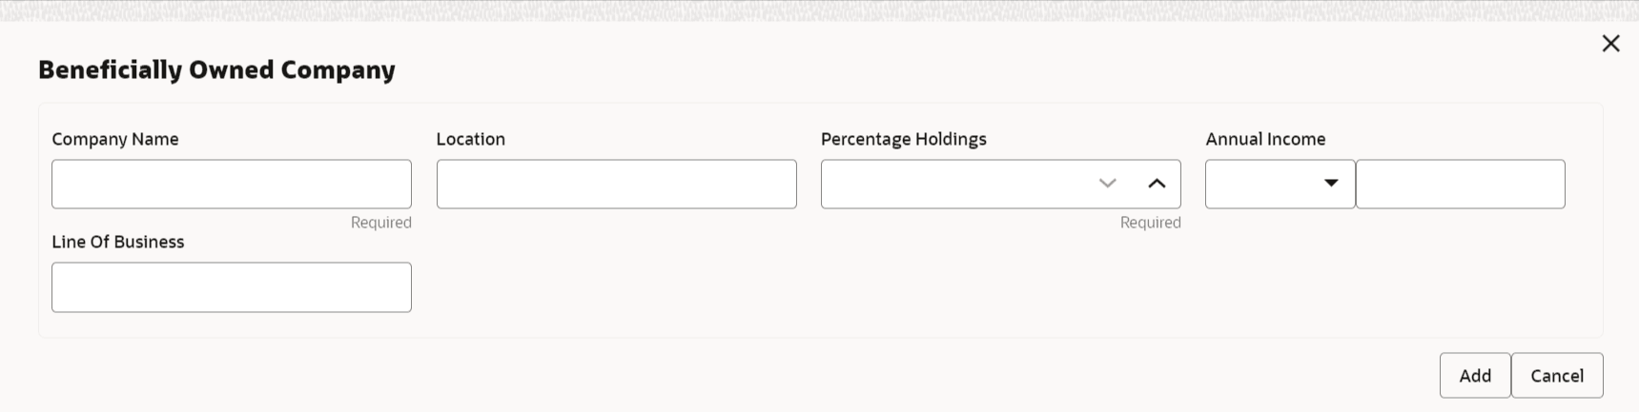1639x412 pixels.
Task: Click the Annual Income label
Action: (x=1265, y=139)
